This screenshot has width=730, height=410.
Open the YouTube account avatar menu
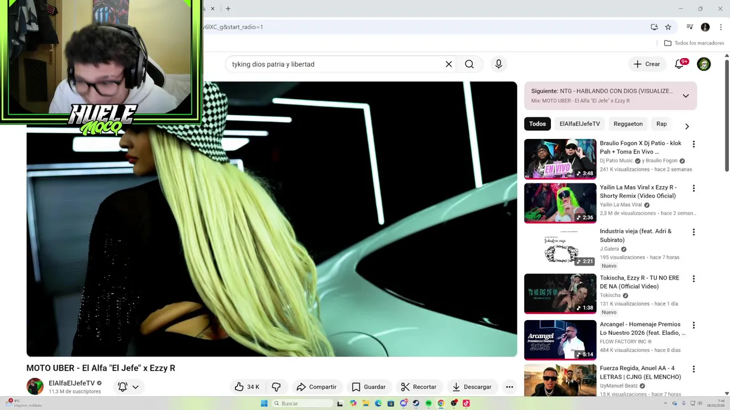[x=704, y=64]
